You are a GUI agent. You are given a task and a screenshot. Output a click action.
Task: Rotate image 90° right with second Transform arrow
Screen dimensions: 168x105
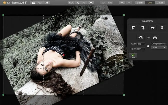pos(142,28)
